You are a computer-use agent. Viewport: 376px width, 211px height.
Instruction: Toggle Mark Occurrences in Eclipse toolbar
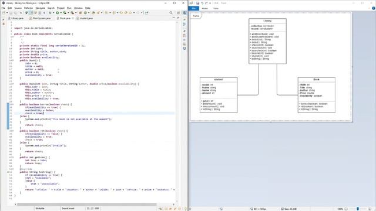click(x=31, y=13)
